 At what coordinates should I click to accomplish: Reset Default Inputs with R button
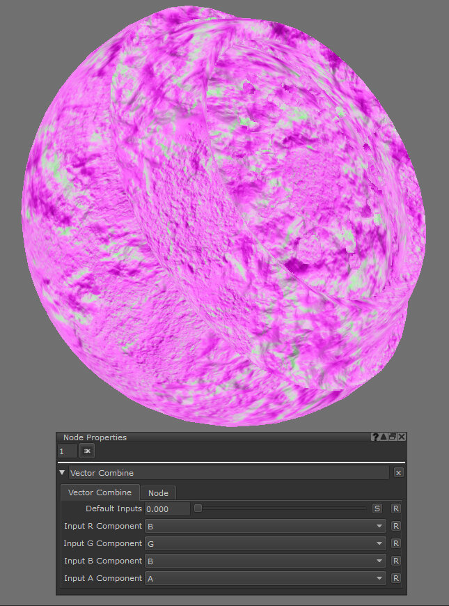coord(396,508)
